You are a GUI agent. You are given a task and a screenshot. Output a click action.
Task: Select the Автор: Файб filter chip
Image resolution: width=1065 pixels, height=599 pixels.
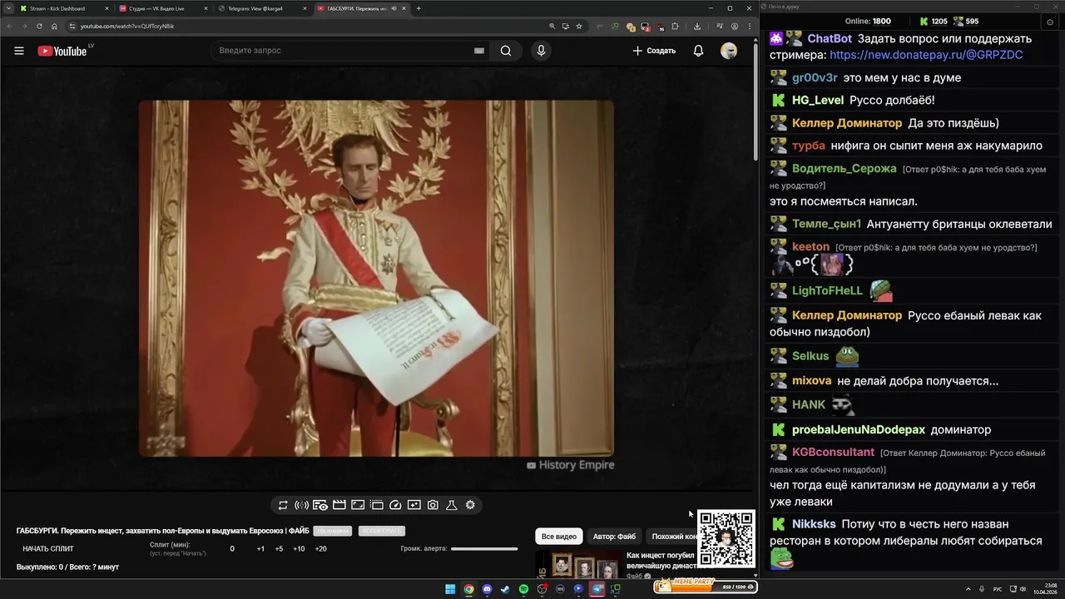tap(614, 537)
